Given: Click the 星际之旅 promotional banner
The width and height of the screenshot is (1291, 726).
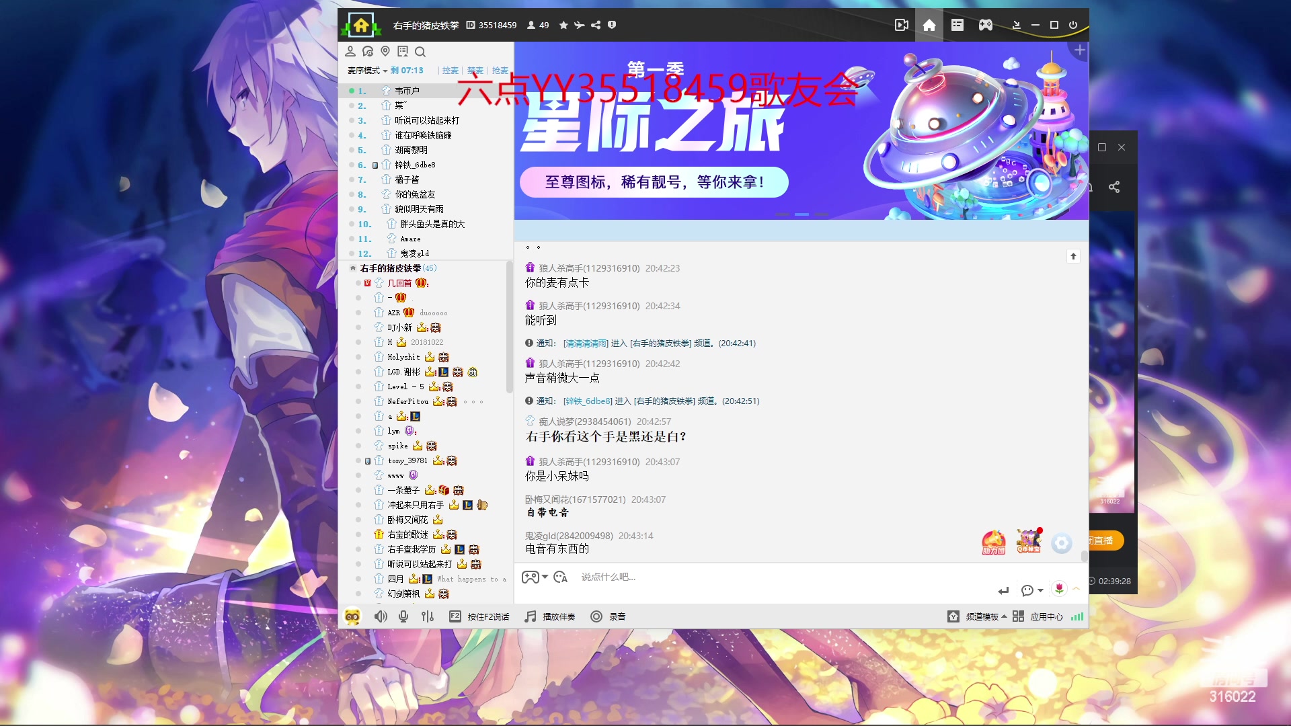Looking at the screenshot, I should [x=801, y=130].
